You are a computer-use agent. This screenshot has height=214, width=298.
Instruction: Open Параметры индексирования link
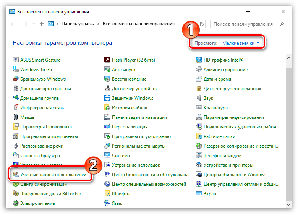click(x=233, y=117)
